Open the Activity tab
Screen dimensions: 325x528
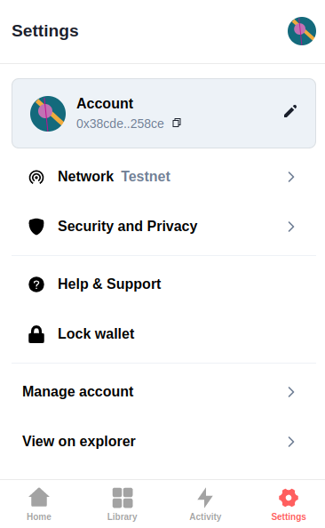[205, 504]
